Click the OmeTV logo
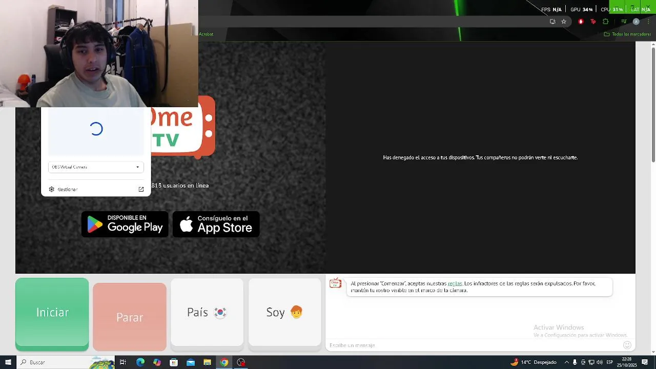Image resolution: width=656 pixels, height=369 pixels. tap(183, 127)
